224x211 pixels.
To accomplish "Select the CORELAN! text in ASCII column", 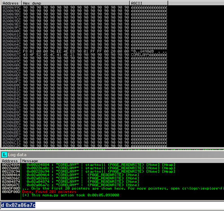I will coord(140,55).
